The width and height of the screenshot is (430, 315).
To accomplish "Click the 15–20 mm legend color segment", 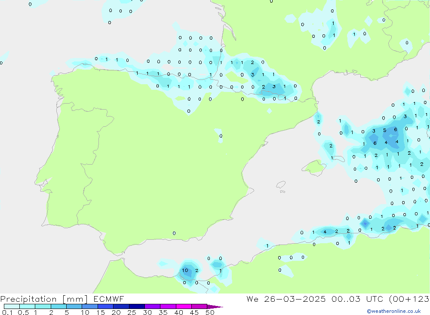I will click(105, 306).
